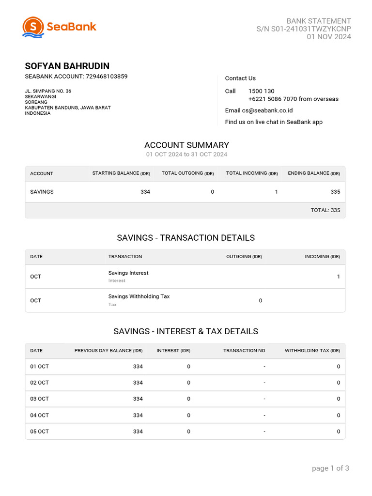Screen dimensions: 372x496
Task: Click the statement date 01 NOV 2024
Action: pos(329,37)
